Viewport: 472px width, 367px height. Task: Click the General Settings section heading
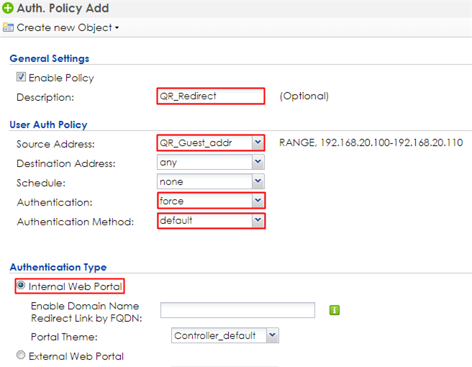50,58
